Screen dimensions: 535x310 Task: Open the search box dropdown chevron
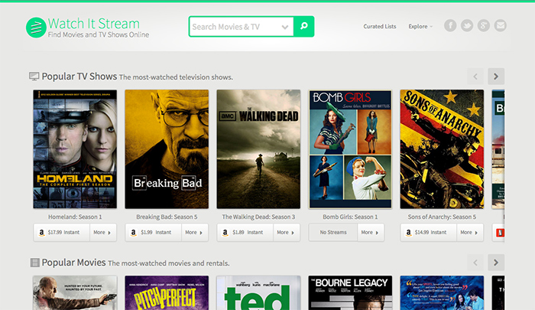click(x=285, y=27)
